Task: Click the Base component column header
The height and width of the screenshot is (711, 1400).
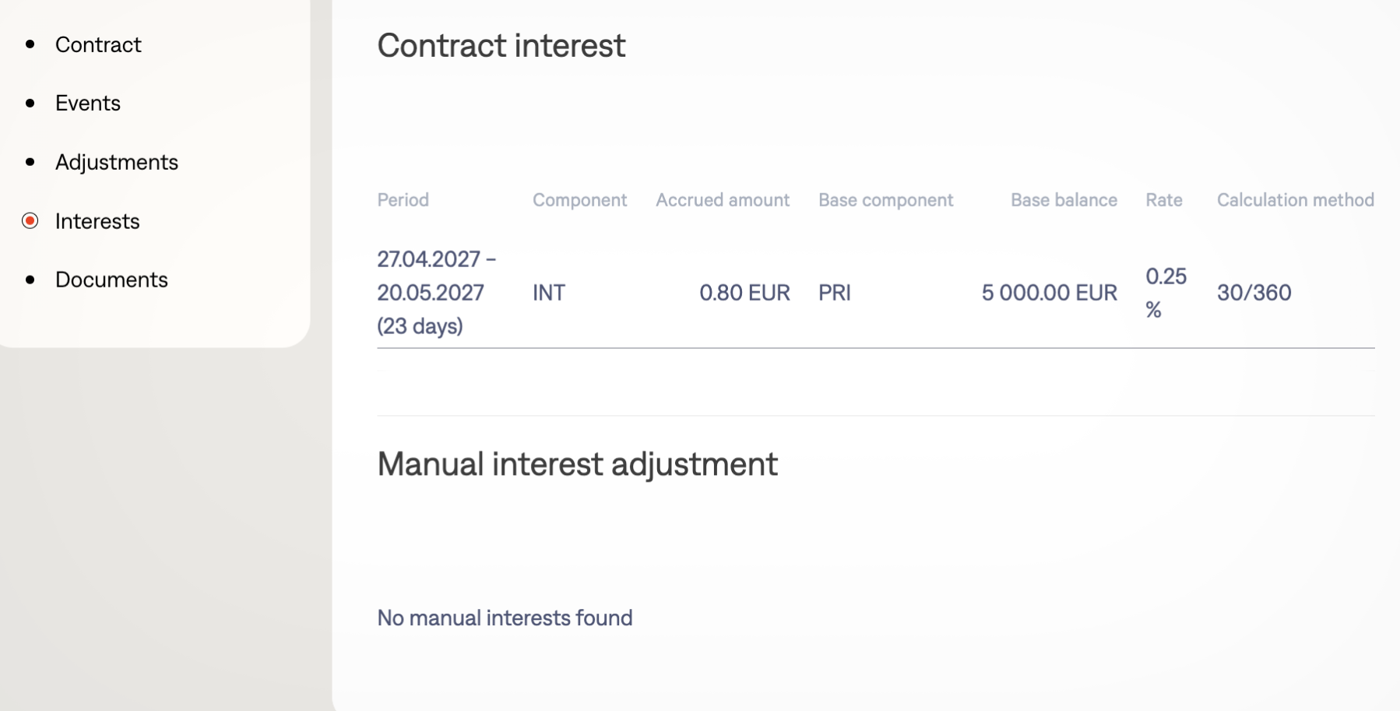Action: tap(885, 200)
